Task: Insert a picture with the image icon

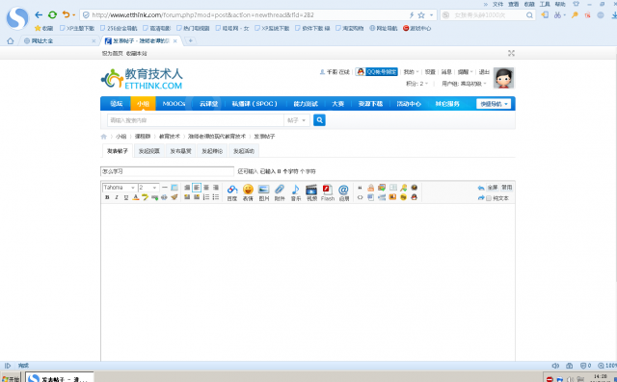Action: click(263, 192)
